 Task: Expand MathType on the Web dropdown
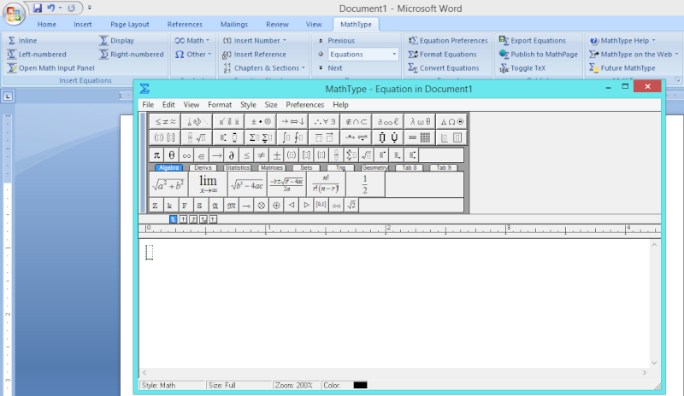tap(634, 55)
